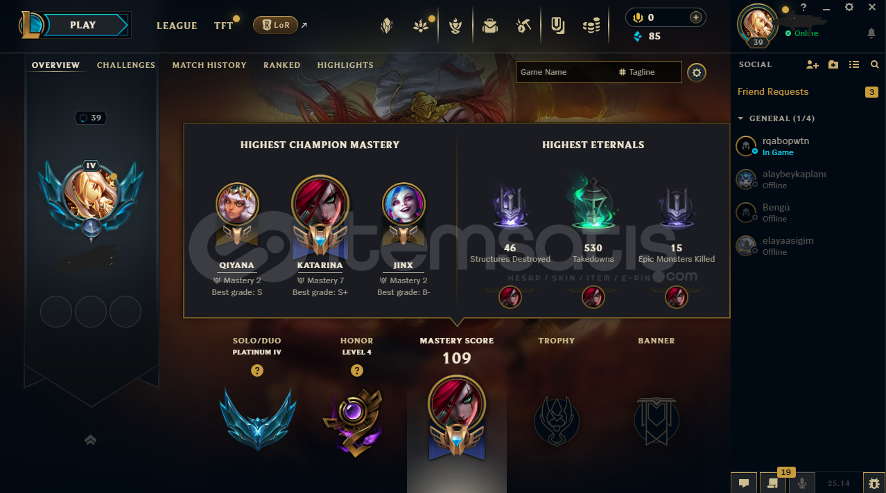Click the plus button to purchase RP
Viewport: 886px width, 493px height.
coord(695,17)
